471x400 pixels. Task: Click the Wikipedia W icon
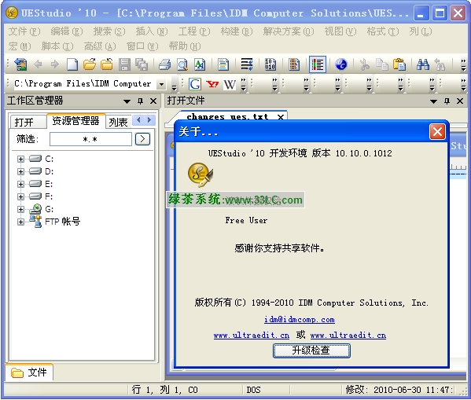[230, 84]
